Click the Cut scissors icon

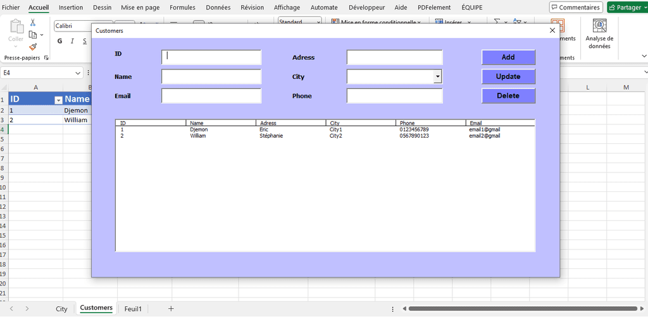pyautogui.click(x=33, y=23)
